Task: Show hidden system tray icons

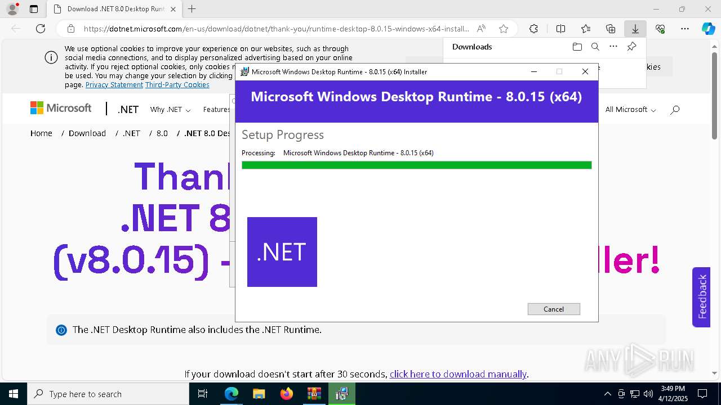Action: click(x=607, y=394)
